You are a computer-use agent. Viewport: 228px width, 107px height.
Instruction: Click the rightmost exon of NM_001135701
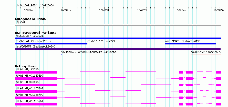click(x=219, y=104)
